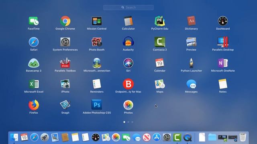The image size is (257, 144).
Task: Open Notes in the Dock
Action: pyautogui.click(x=75, y=137)
